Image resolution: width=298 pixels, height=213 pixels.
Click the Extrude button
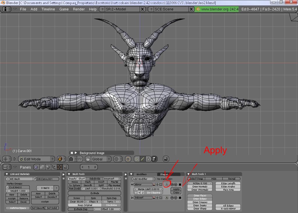click(95, 193)
